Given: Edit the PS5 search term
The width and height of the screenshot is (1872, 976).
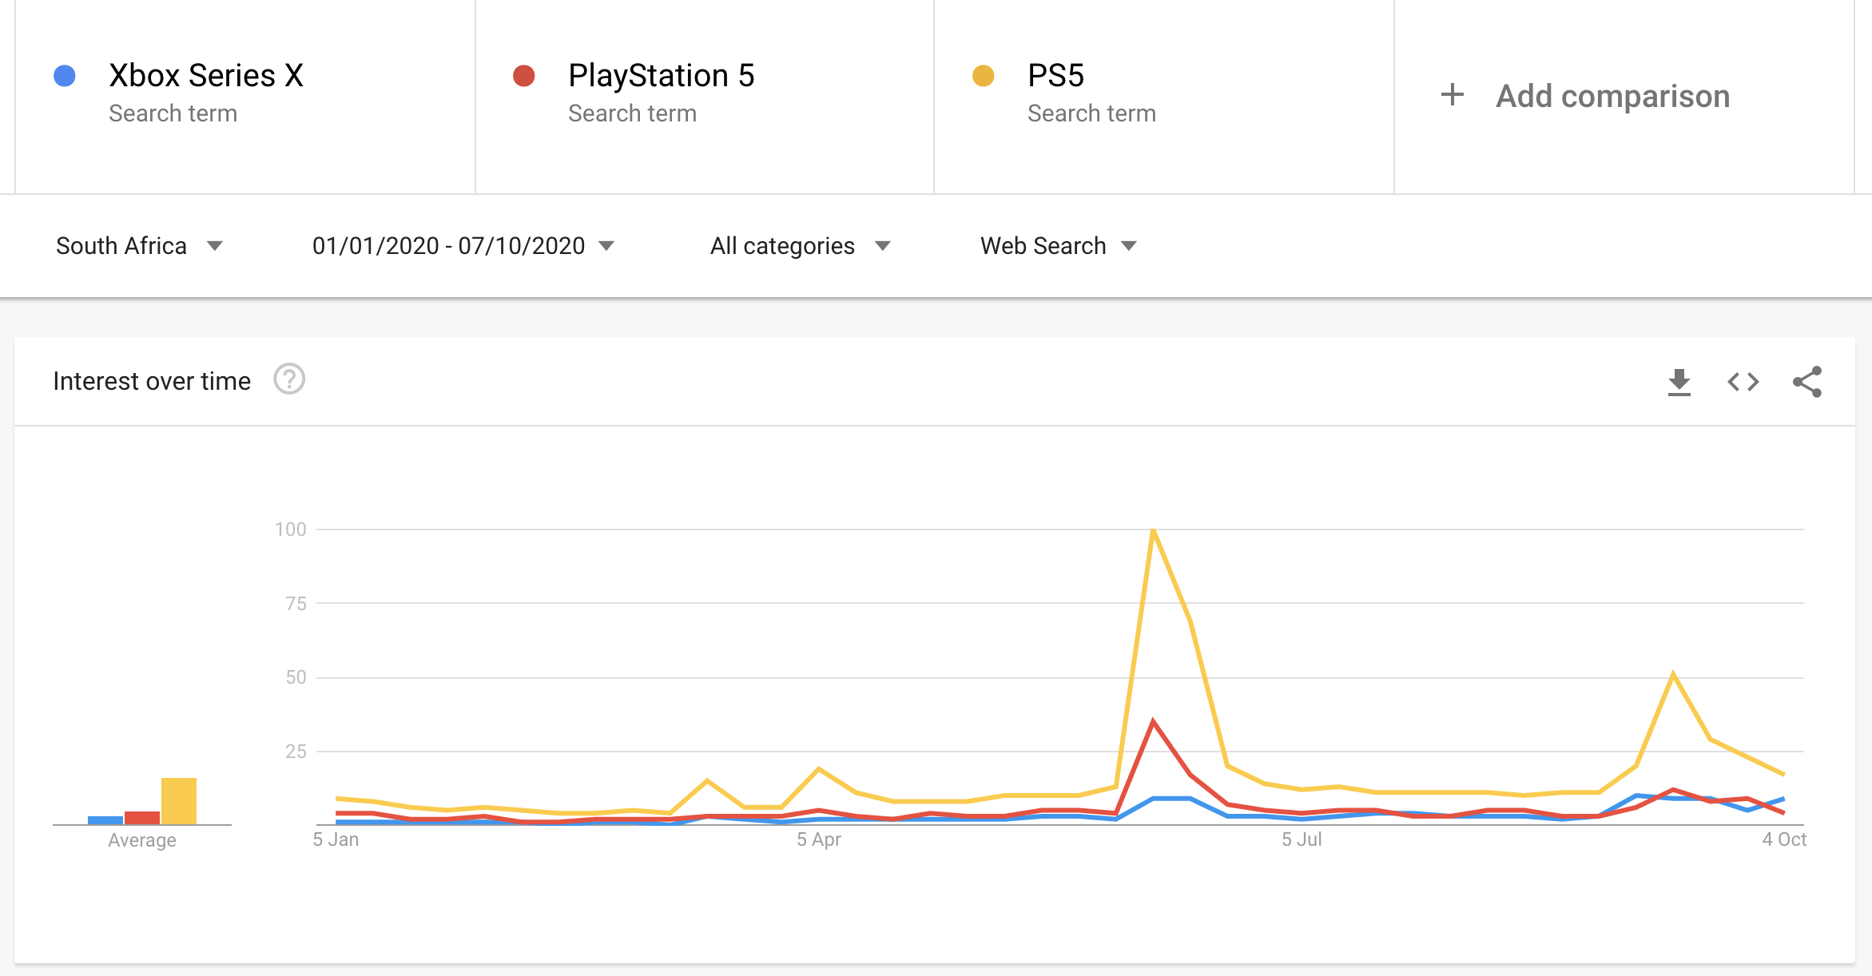Looking at the screenshot, I should tap(1055, 76).
